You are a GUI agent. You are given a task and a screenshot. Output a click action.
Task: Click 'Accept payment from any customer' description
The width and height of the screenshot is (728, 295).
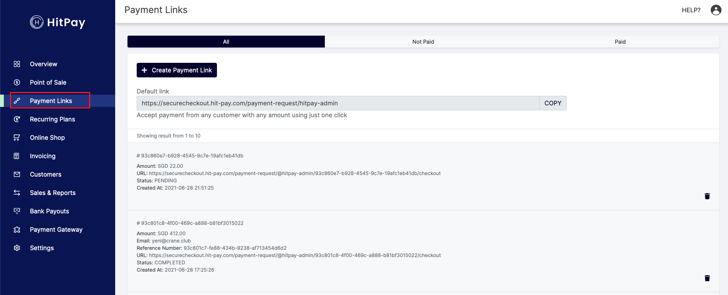pyautogui.click(x=242, y=115)
